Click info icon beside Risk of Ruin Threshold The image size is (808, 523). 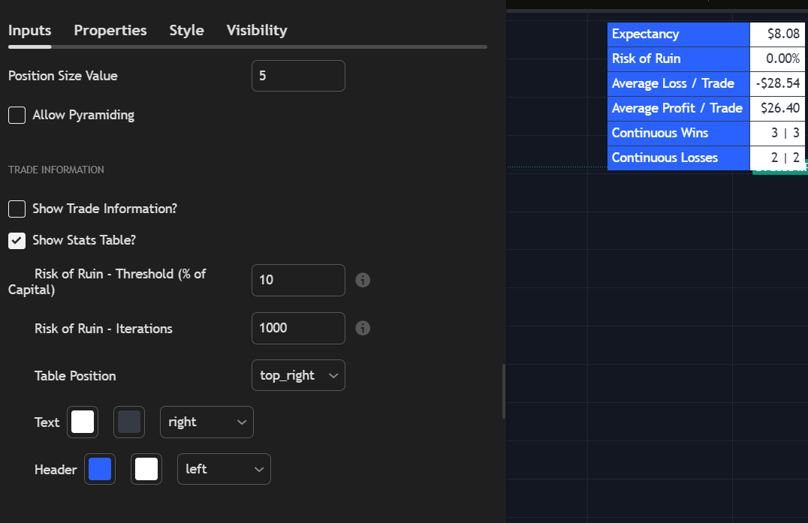click(363, 280)
